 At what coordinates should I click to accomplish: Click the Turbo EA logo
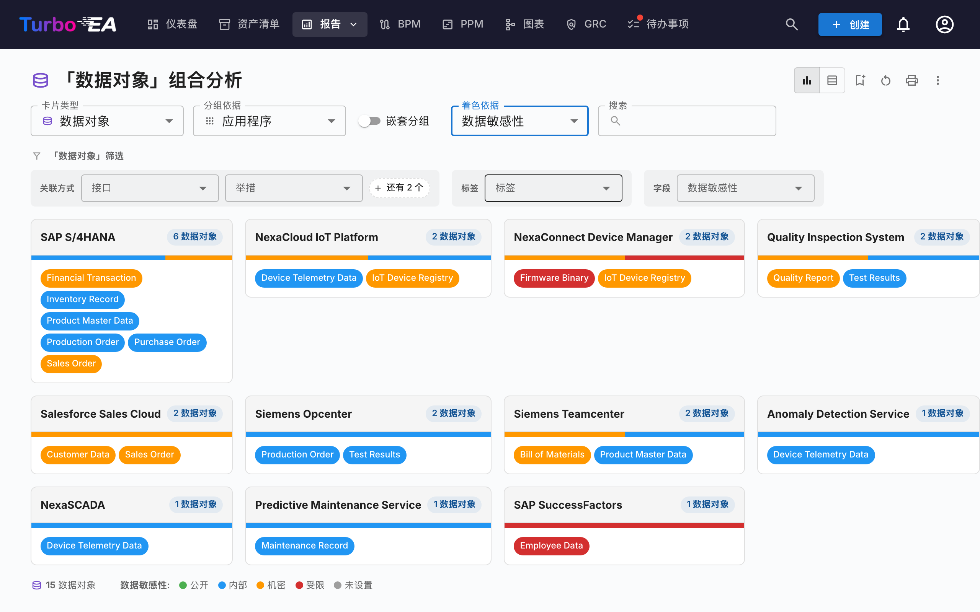pyautogui.click(x=68, y=24)
